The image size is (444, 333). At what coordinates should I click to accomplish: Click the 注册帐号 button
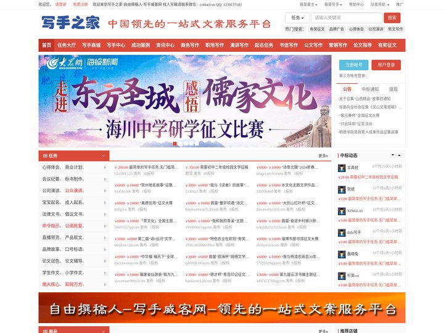(354, 65)
